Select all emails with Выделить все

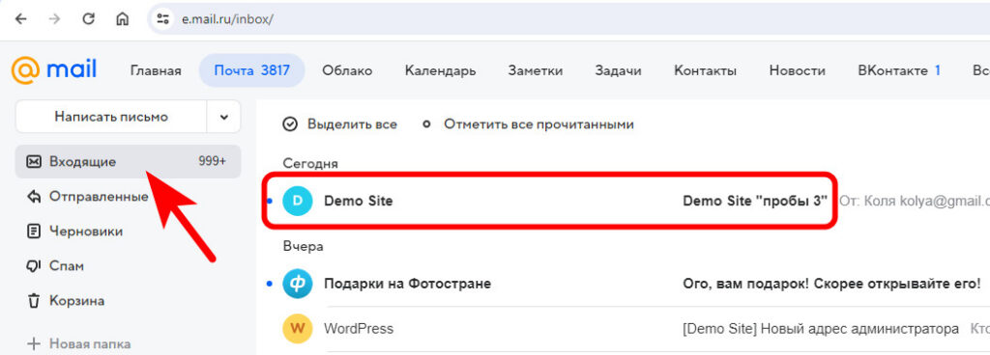339,124
